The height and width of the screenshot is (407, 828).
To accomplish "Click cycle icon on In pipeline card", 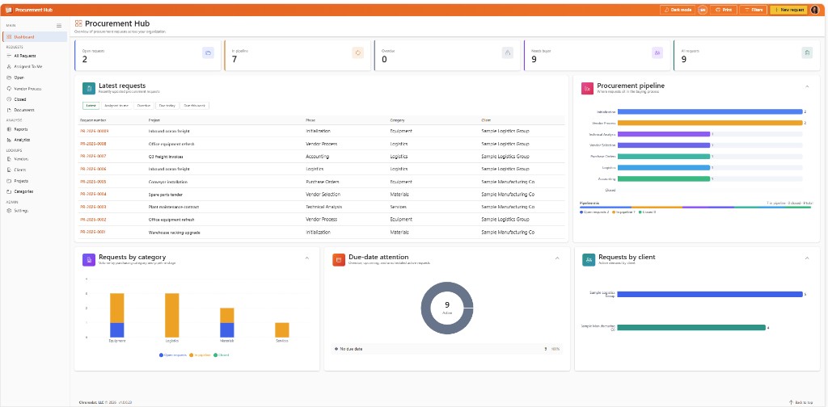I will click(x=358, y=52).
